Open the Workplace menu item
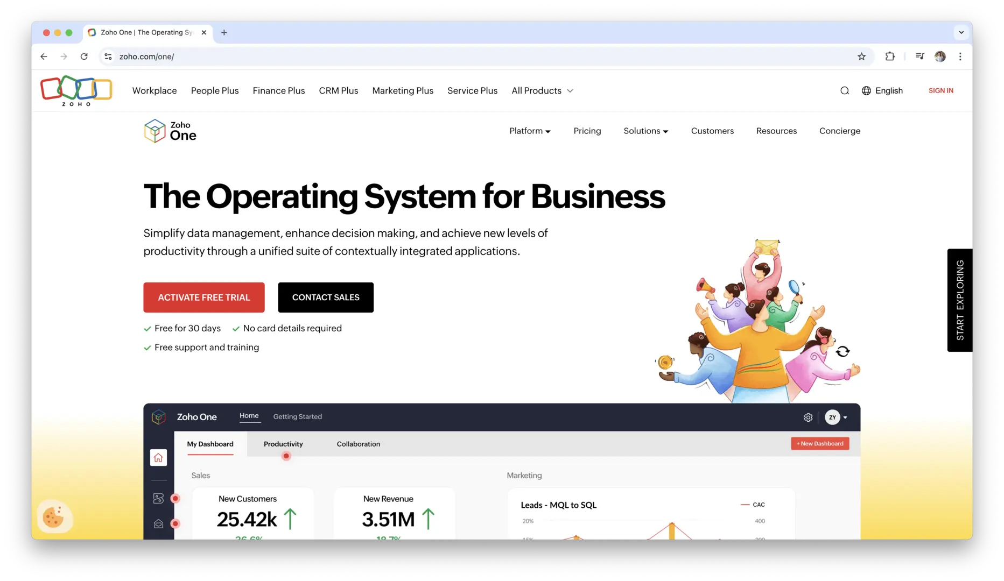The width and height of the screenshot is (1004, 581). tap(155, 91)
